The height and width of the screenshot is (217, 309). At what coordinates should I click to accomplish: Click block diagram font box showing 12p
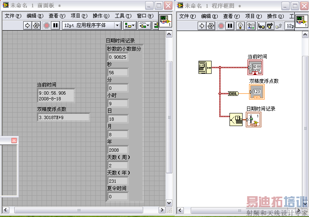pyautogui.click(x=290, y=26)
